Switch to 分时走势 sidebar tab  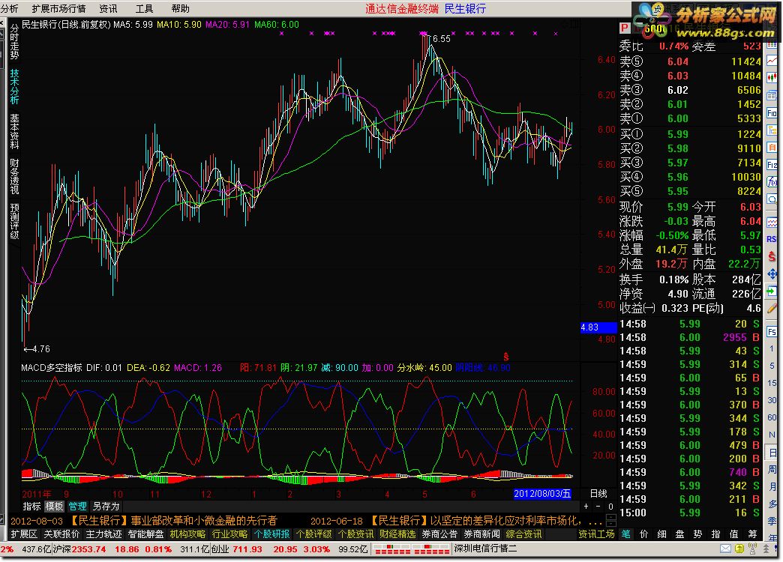pos(14,41)
